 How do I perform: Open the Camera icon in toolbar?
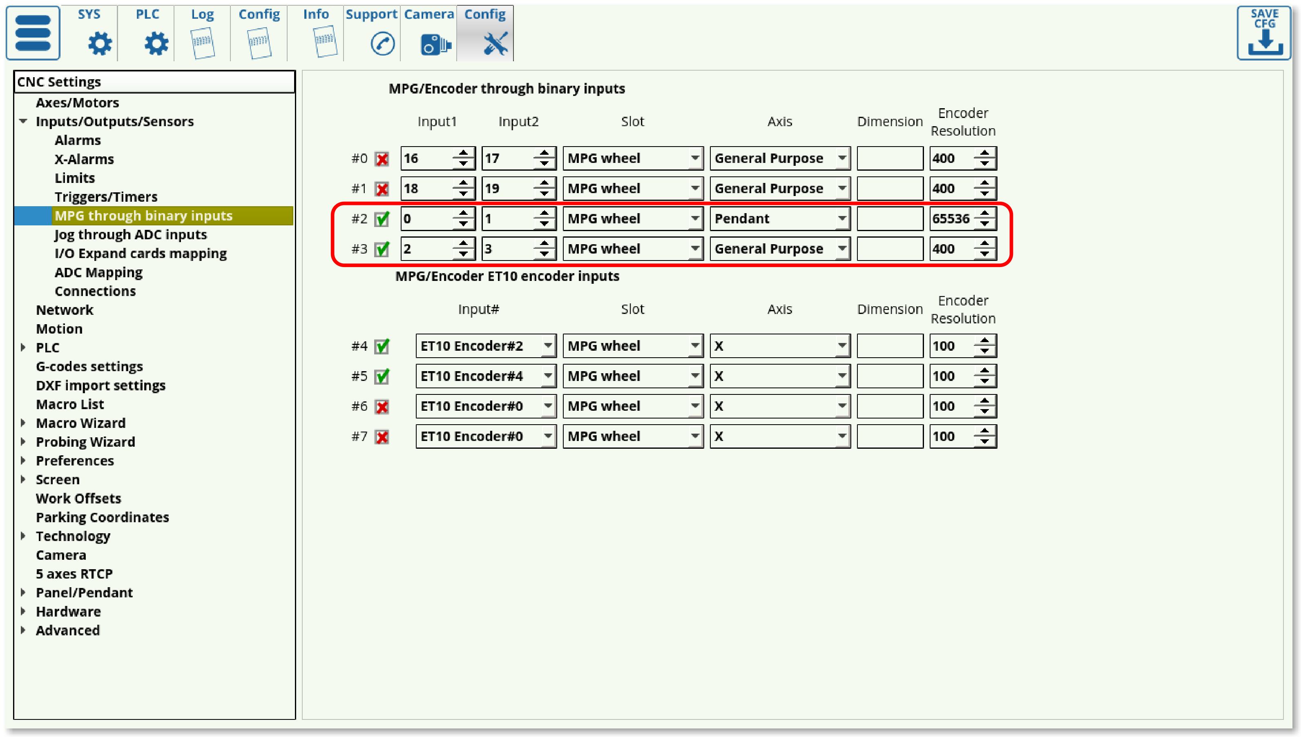click(x=435, y=45)
